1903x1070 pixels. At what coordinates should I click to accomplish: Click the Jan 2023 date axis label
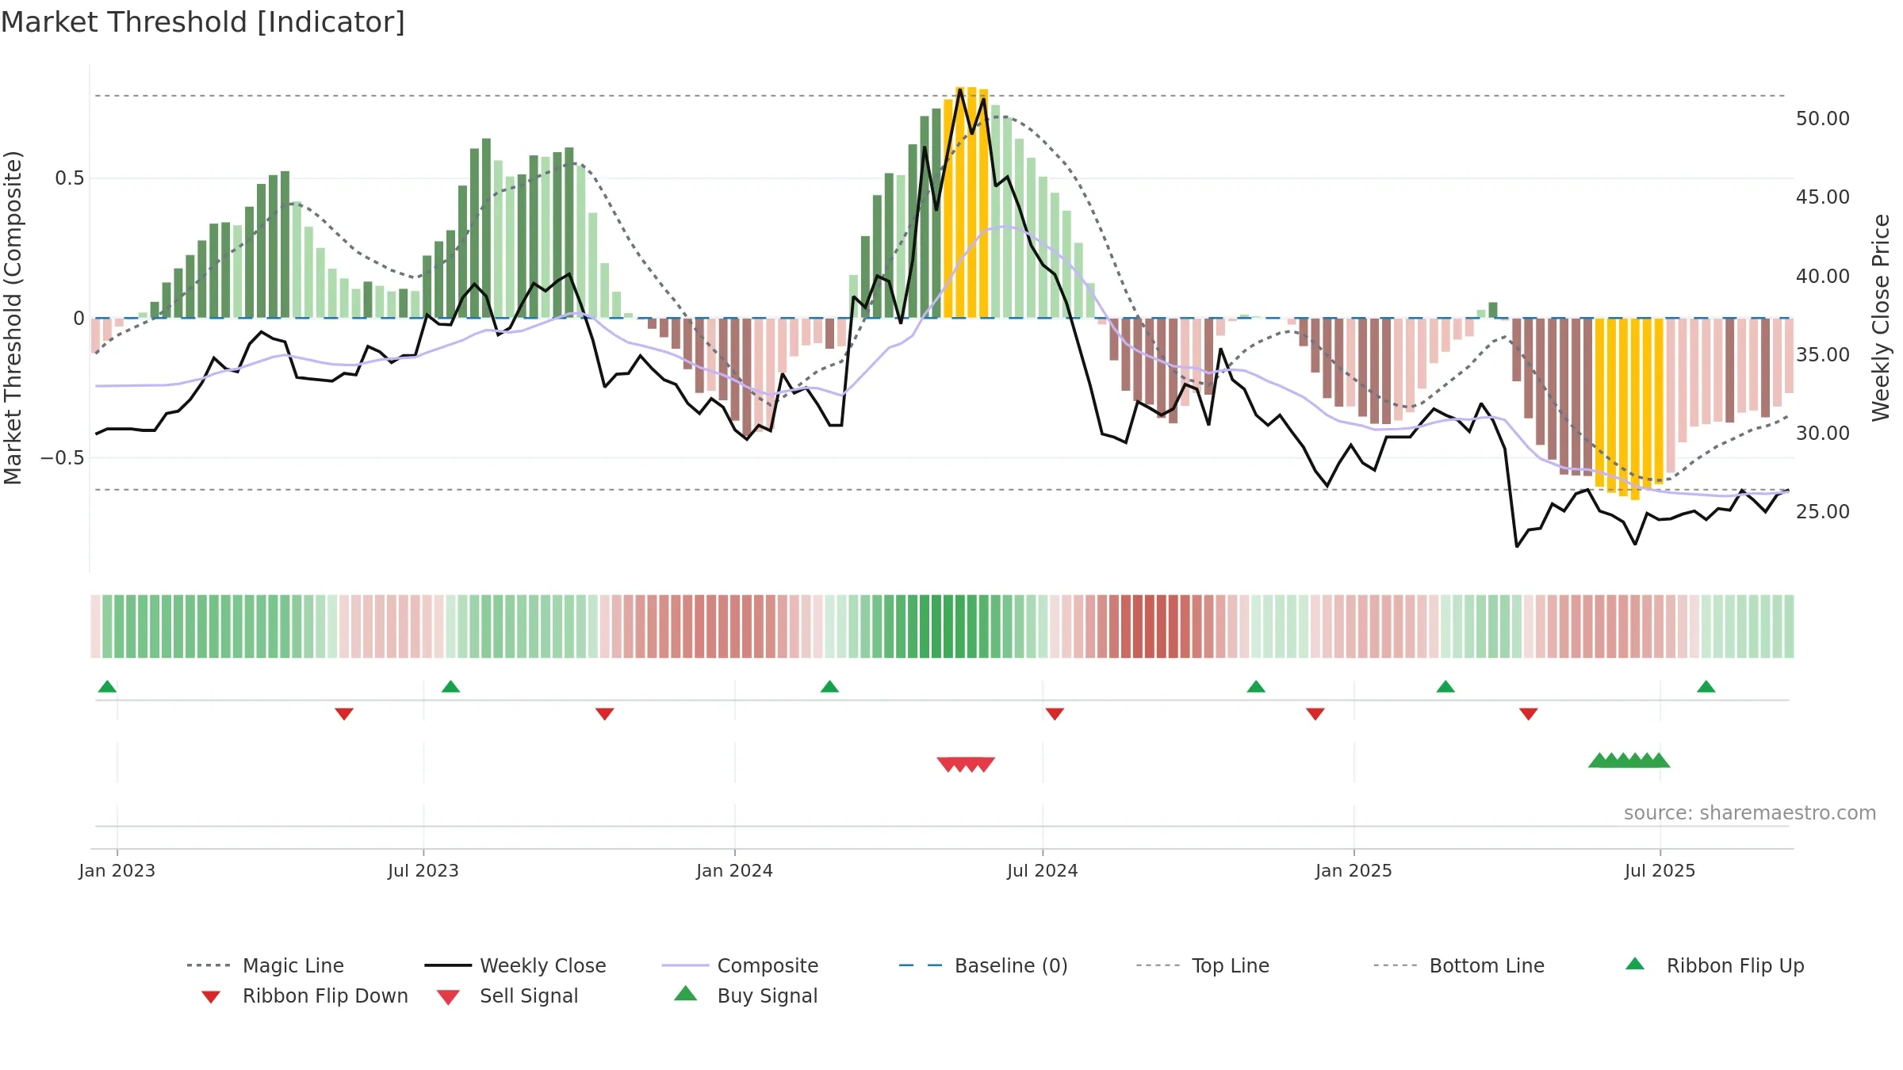pyautogui.click(x=117, y=871)
